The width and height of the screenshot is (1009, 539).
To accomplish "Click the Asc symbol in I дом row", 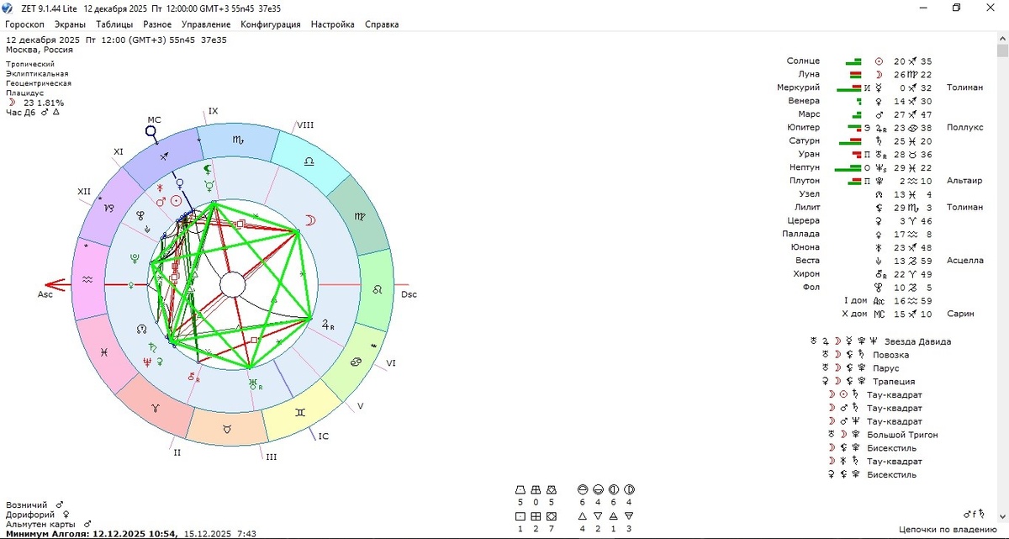I will [x=880, y=301].
